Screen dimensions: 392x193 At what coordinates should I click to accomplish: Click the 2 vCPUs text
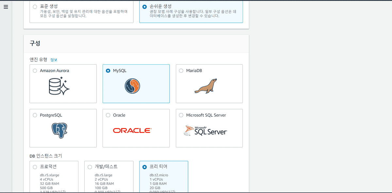click(102, 179)
